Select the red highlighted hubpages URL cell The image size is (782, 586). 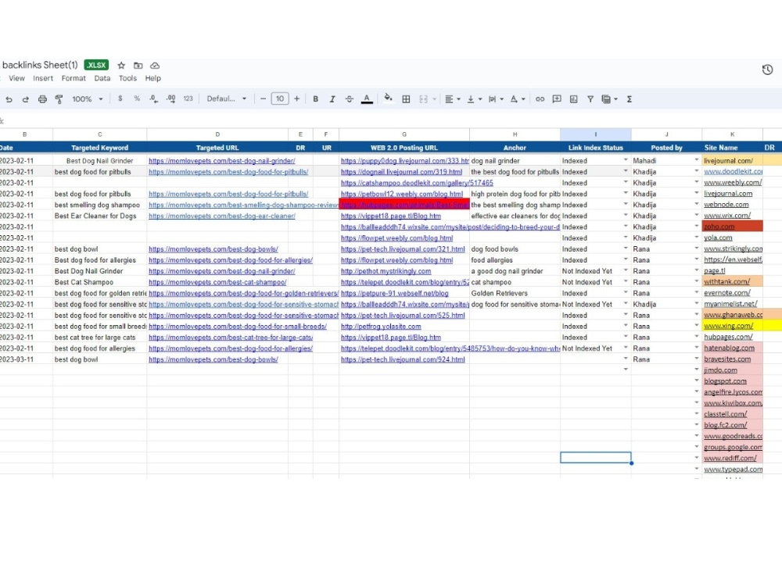(404, 204)
